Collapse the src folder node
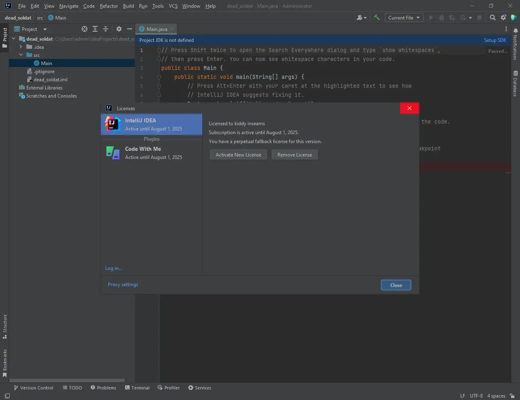520x400 pixels. pos(21,55)
